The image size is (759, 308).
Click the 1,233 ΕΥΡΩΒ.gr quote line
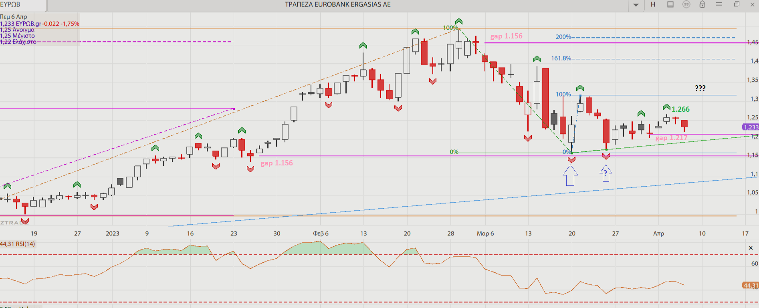pyautogui.click(x=40, y=24)
